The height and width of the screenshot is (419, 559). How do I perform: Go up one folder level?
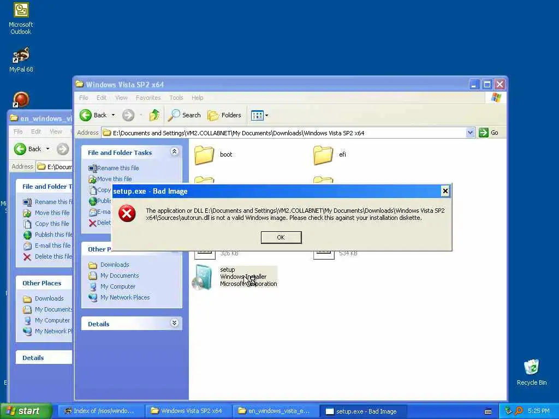tap(154, 115)
